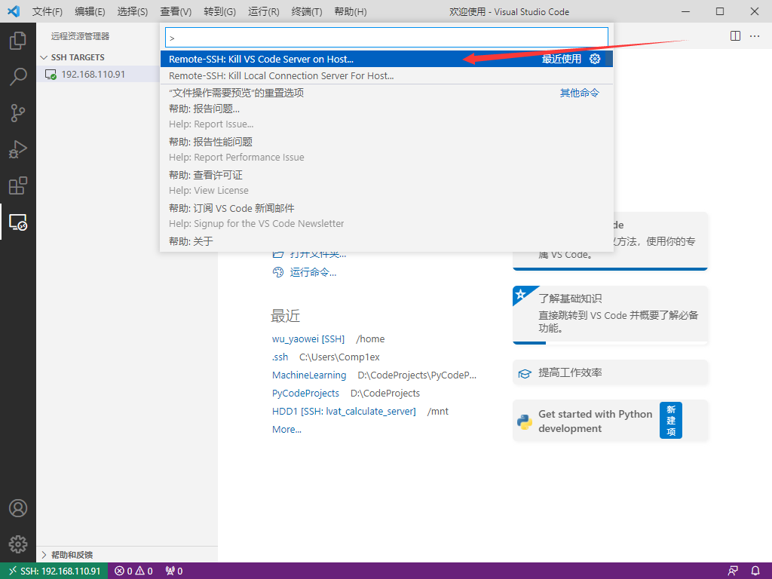Click the 远程资源管理器 panel title
The height and width of the screenshot is (579, 772).
(x=80, y=36)
